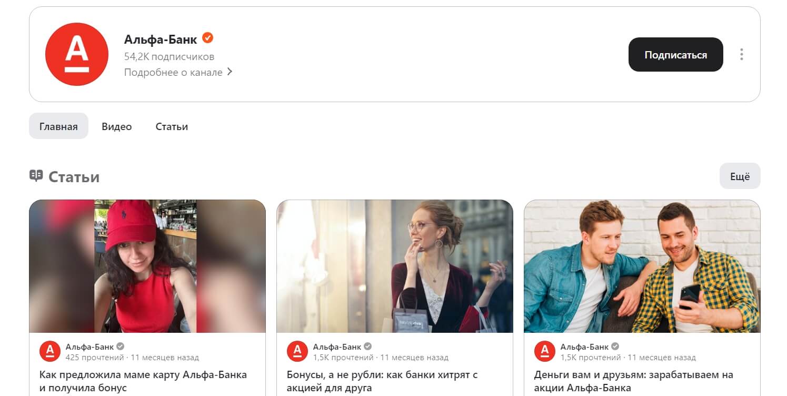Click Alfa-Bank avatar on the Бонусы, а не рубли article
The height and width of the screenshot is (396, 787).
[x=297, y=351]
